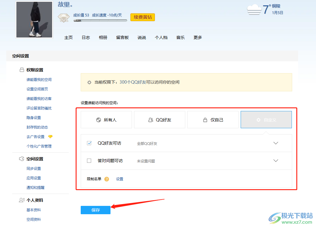Click the yellow diamond LV1 badge icon
Viewport: 316px width, 227px height.
tap(64, 18)
